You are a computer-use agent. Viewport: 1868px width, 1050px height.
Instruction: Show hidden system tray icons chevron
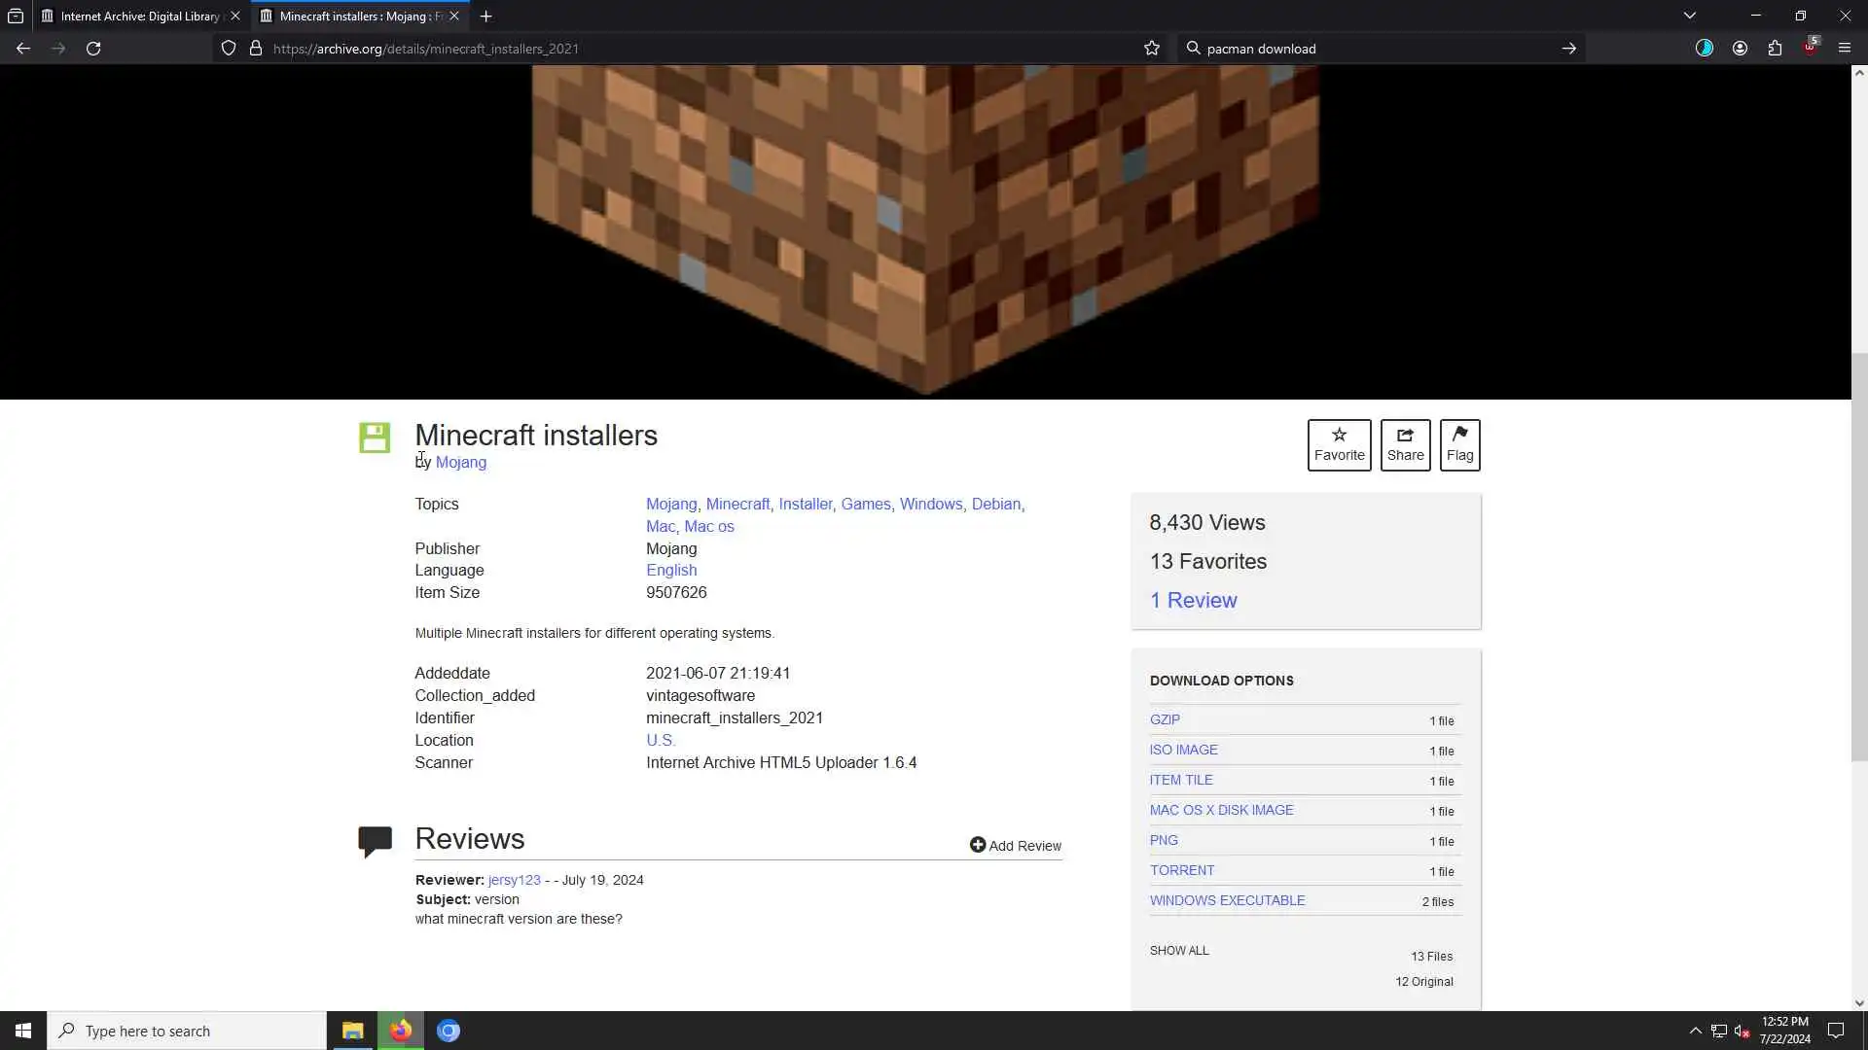pyautogui.click(x=1695, y=1031)
